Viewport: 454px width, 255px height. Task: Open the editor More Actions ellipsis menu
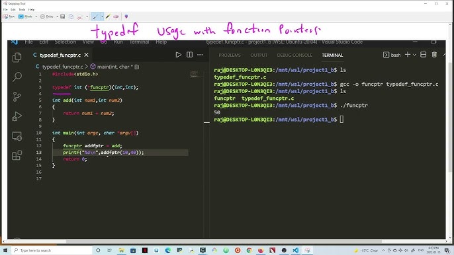point(200,55)
